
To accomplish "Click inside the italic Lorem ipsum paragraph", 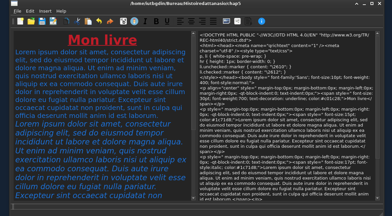I will point(101,160).
